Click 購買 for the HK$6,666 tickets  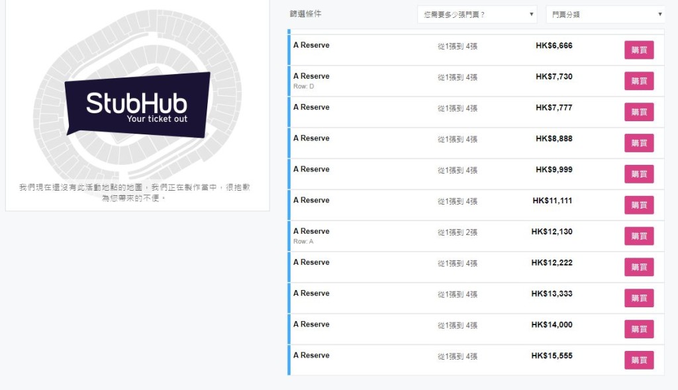click(x=638, y=49)
